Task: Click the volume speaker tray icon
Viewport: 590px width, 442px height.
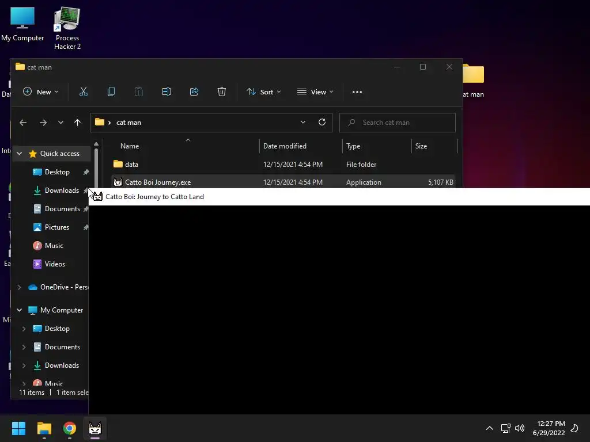Action: point(520,428)
